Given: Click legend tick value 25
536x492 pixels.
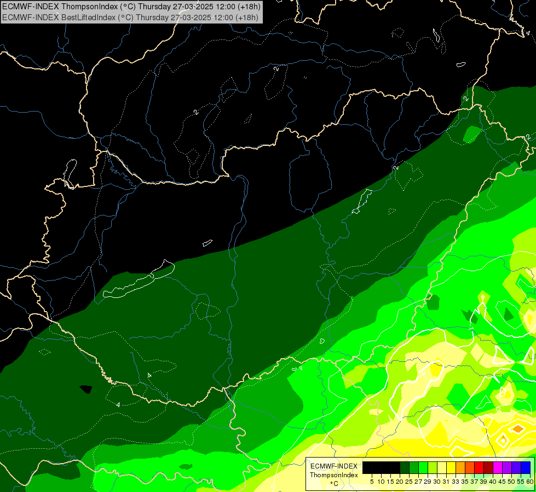Looking at the screenshot, I should click(x=409, y=482).
